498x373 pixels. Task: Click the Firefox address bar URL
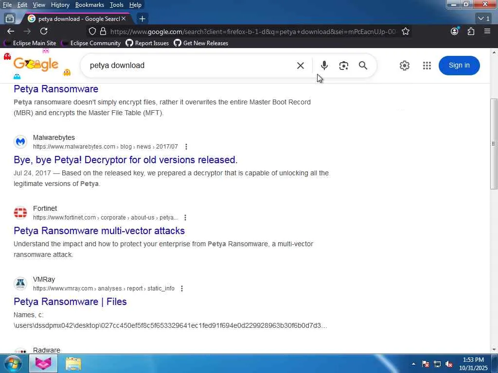[253, 32]
